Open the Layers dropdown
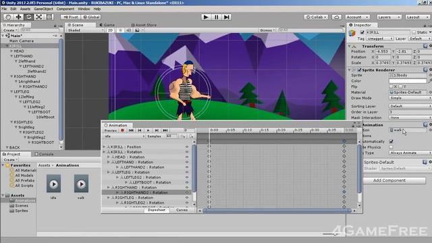The width and height of the screenshot is (432, 243). (x=389, y=17)
